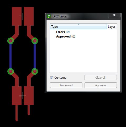
Task: Click the top component origin cross
Action: coord(23,16)
